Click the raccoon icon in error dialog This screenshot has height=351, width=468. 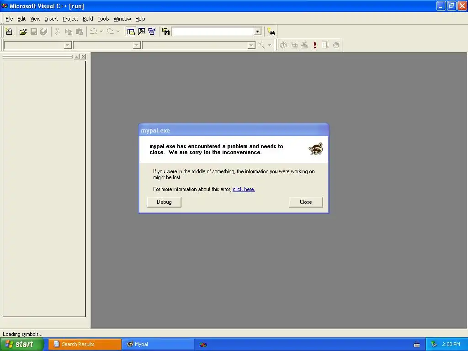click(x=315, y=149)
